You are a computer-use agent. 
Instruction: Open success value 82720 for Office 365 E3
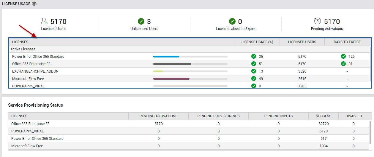[323, 124]
